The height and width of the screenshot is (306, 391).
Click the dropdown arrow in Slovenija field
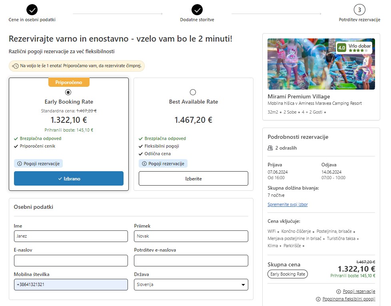(x=243, y=285)
